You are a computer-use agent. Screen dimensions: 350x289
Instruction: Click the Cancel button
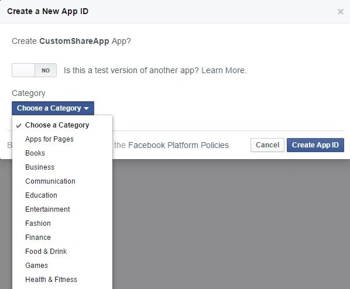click(267, 145)
